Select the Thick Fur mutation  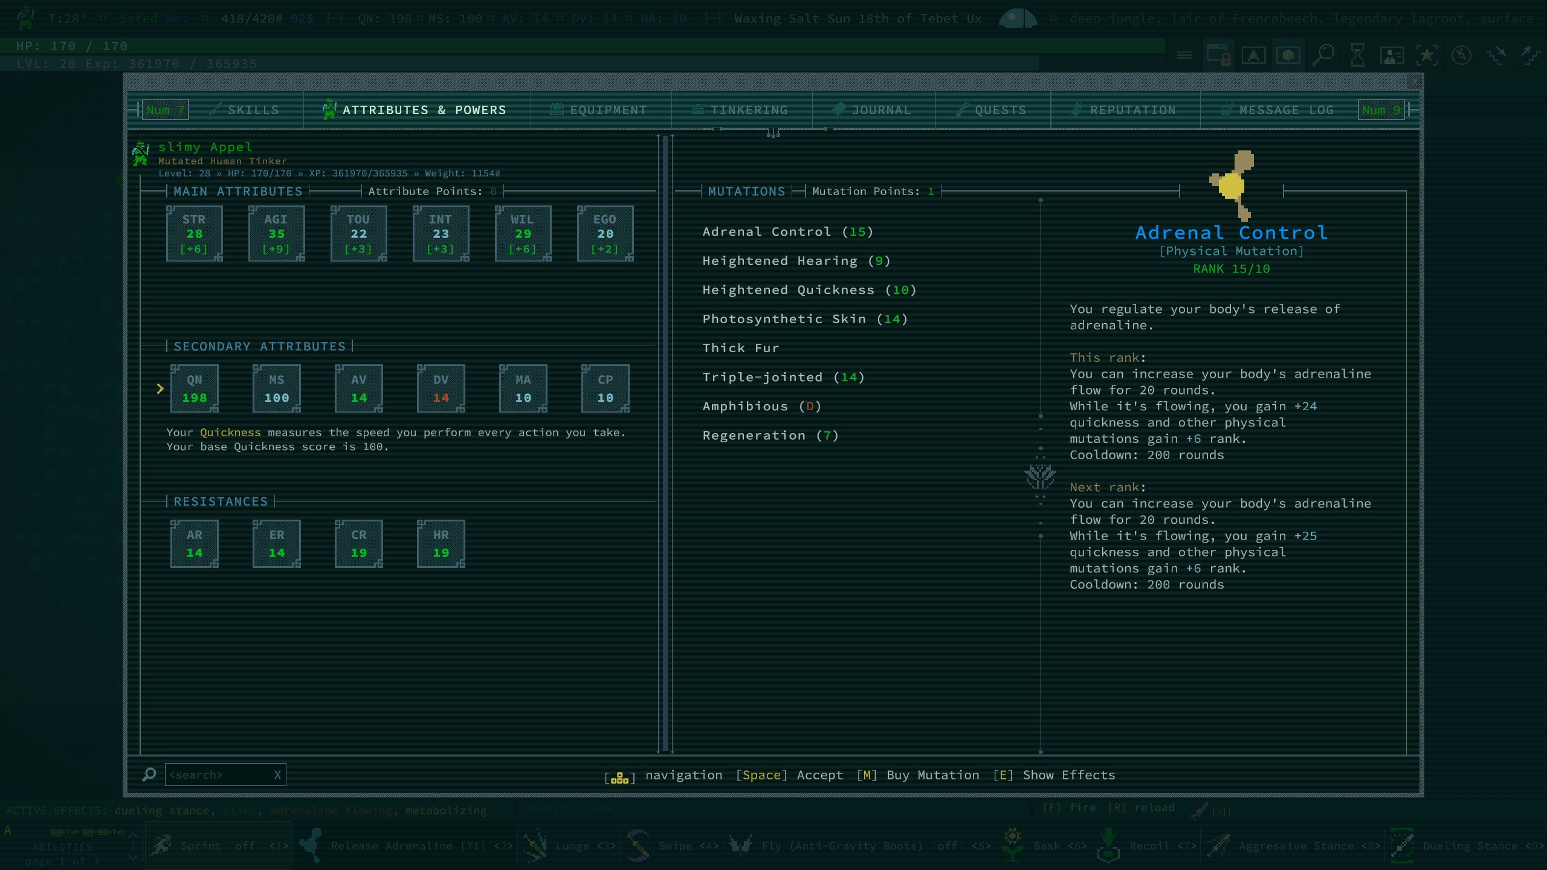coord(740,348)
